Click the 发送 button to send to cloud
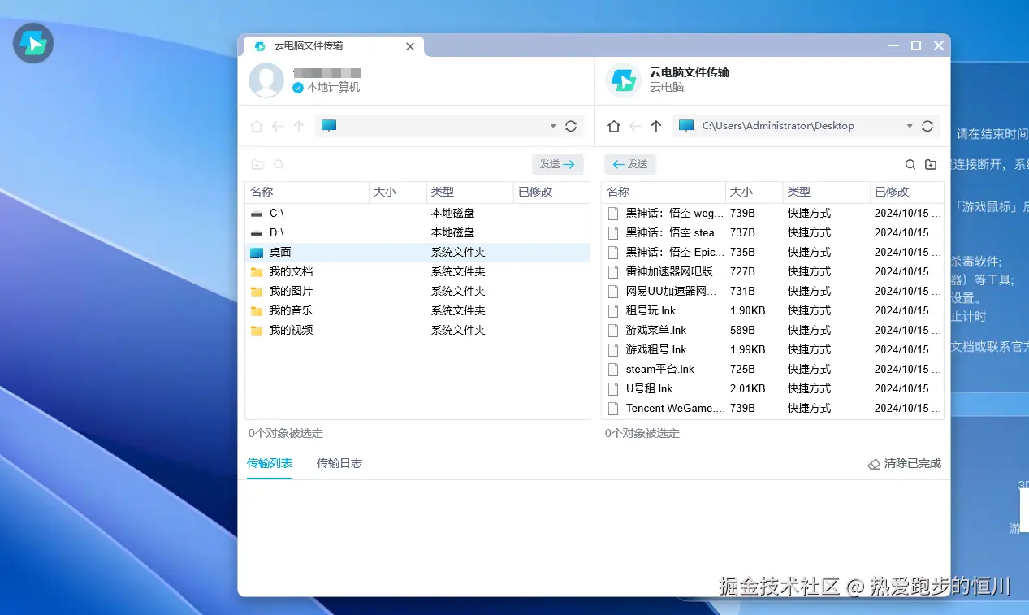The height and width of the screenshot is (615, 1029). (557, 164)
